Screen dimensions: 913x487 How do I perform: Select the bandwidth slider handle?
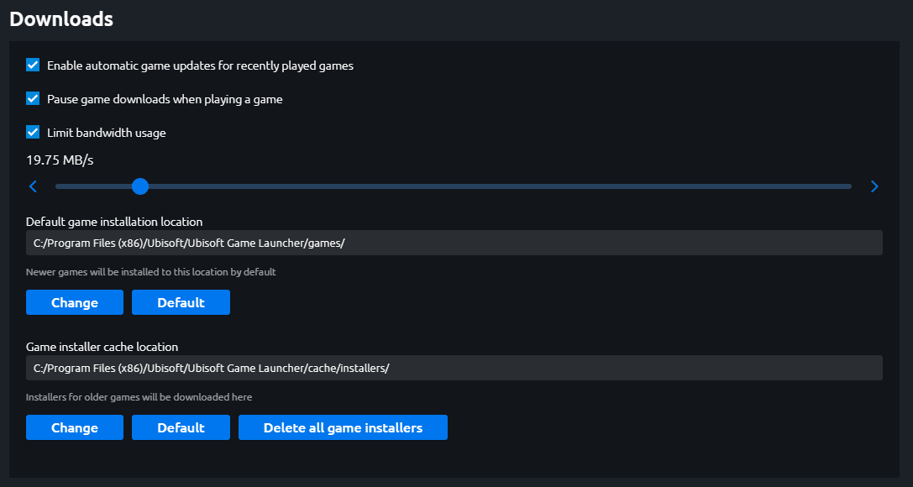139,186
